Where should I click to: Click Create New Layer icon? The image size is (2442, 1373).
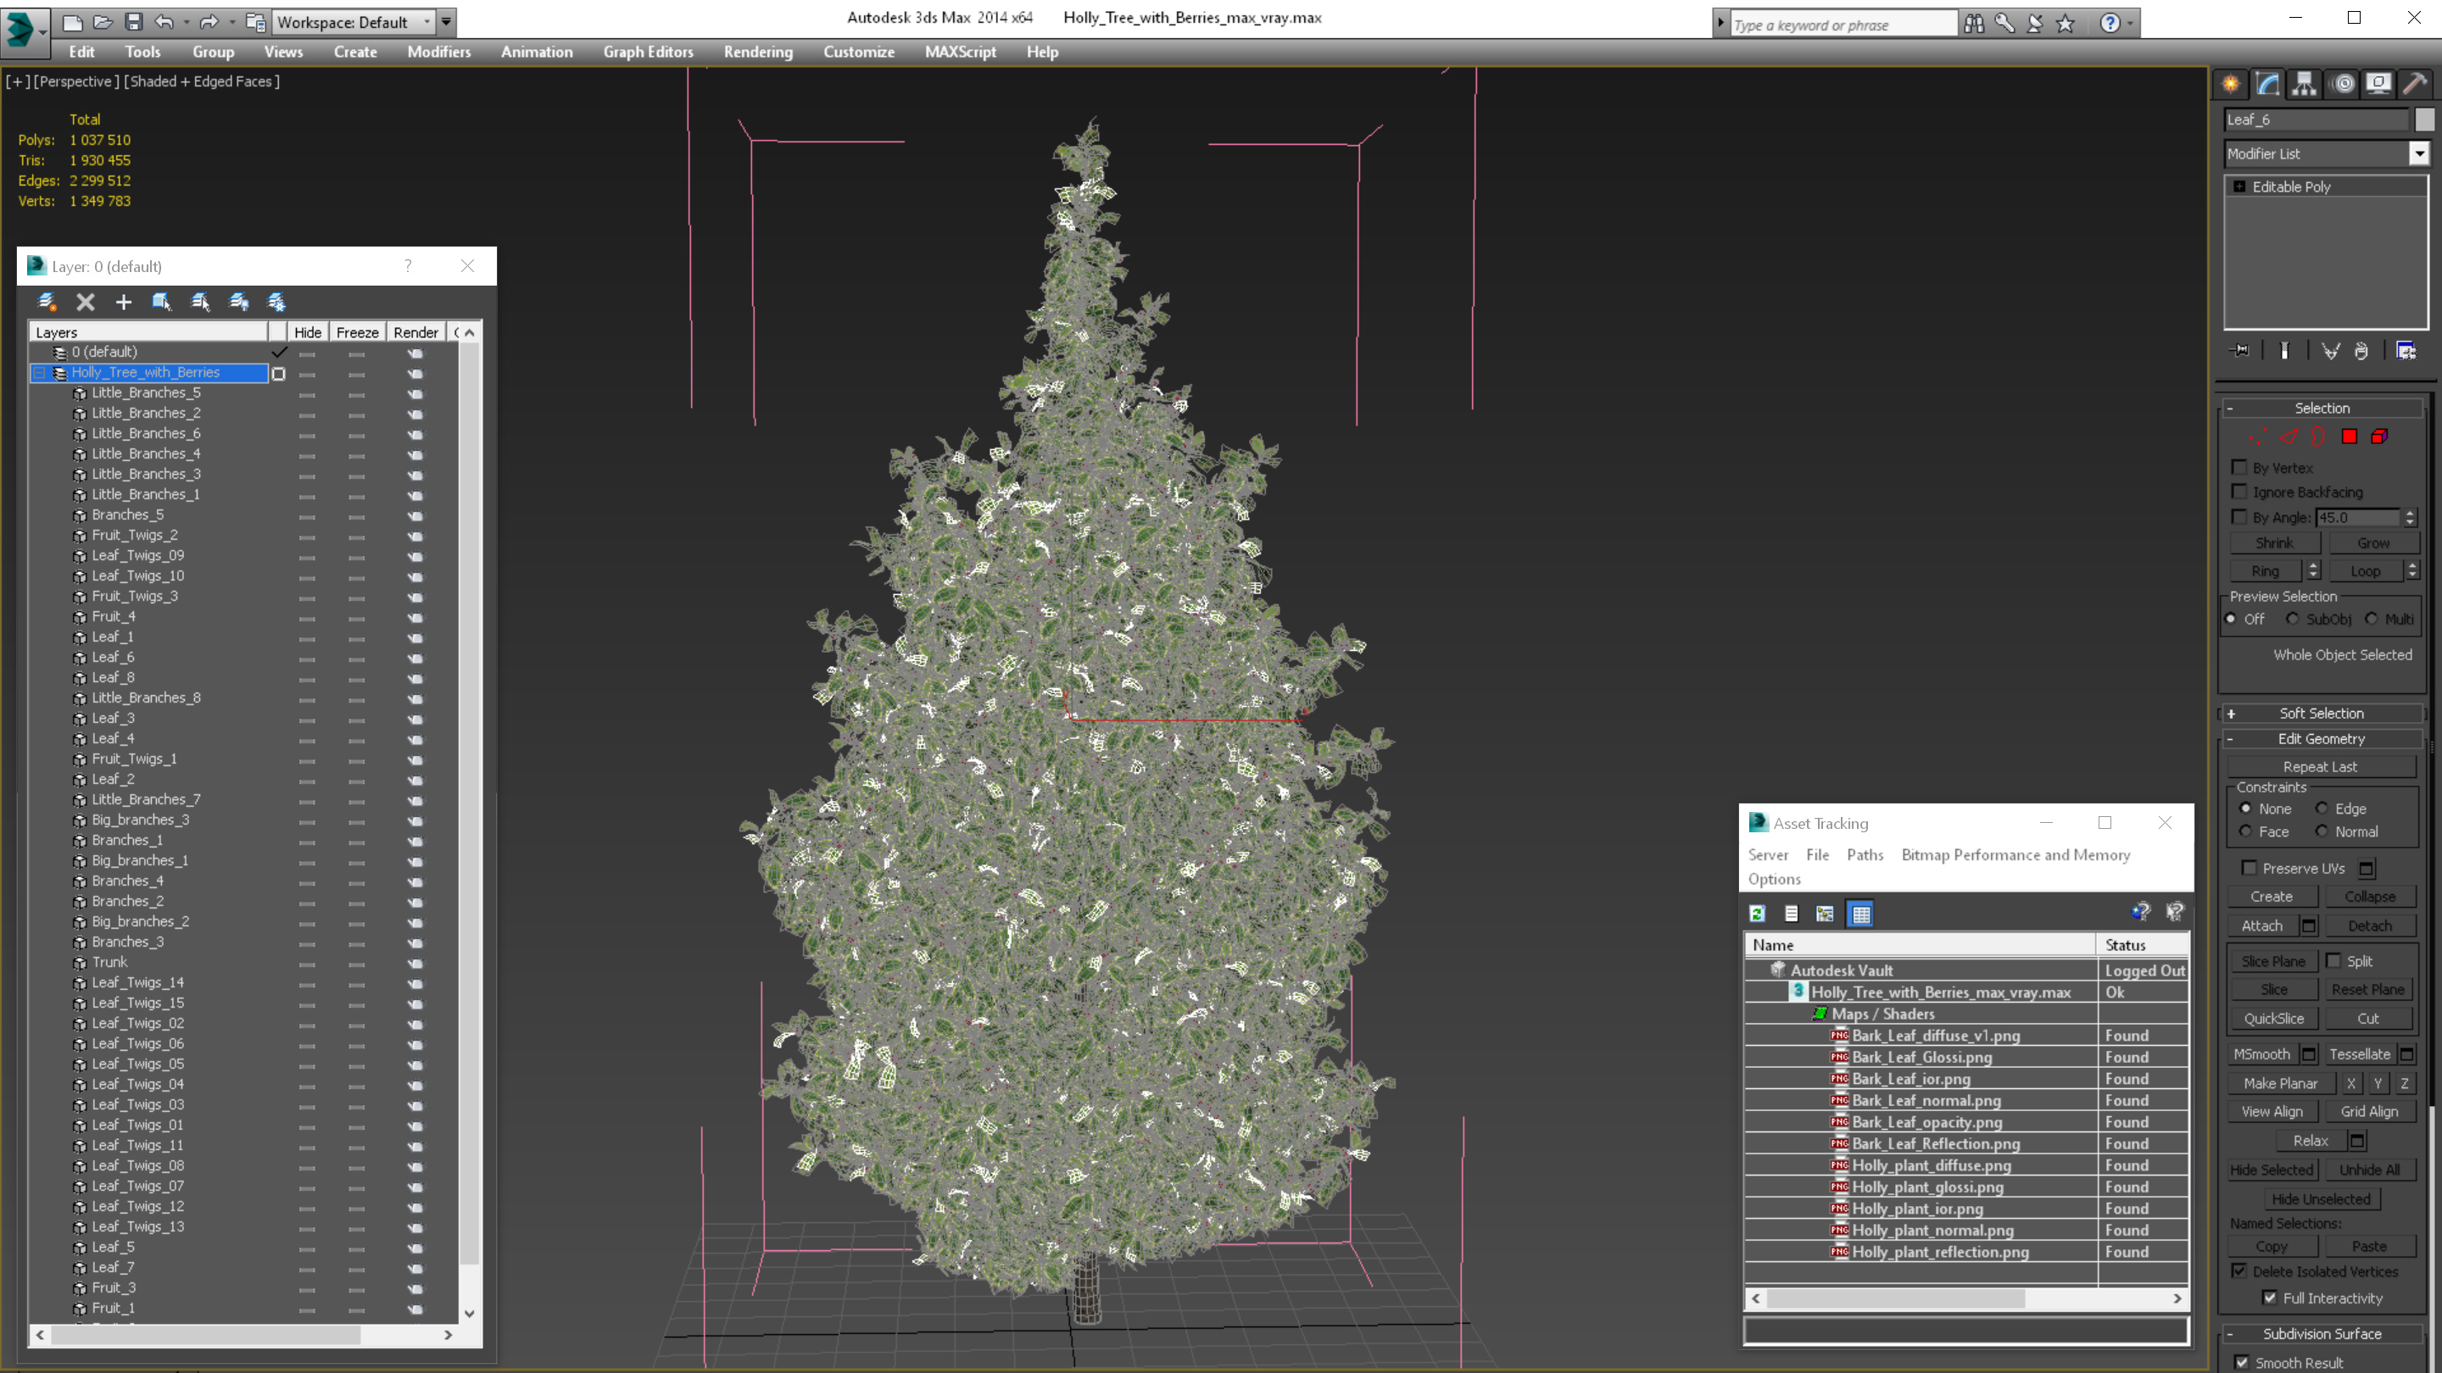[47, 302]
